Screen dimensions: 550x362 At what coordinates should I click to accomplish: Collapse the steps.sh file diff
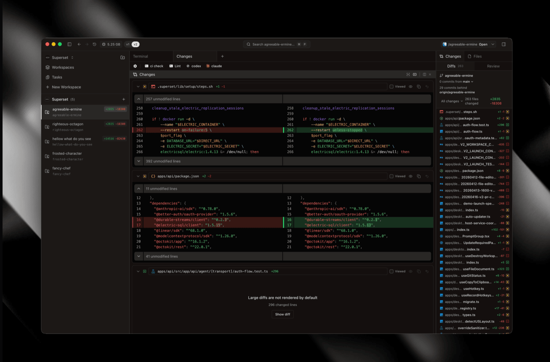138,87
